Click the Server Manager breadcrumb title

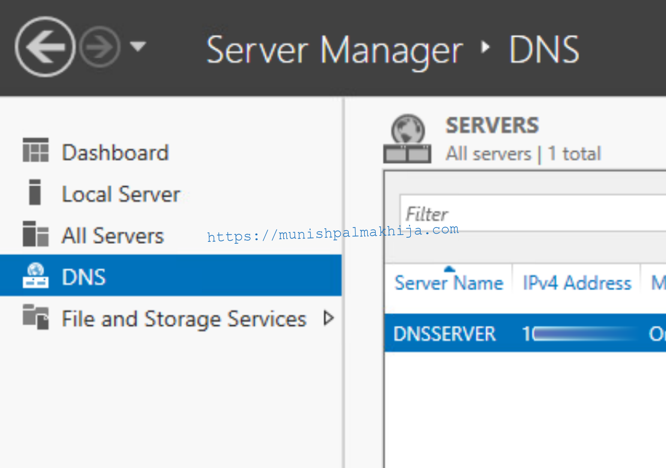coord(334,50)
